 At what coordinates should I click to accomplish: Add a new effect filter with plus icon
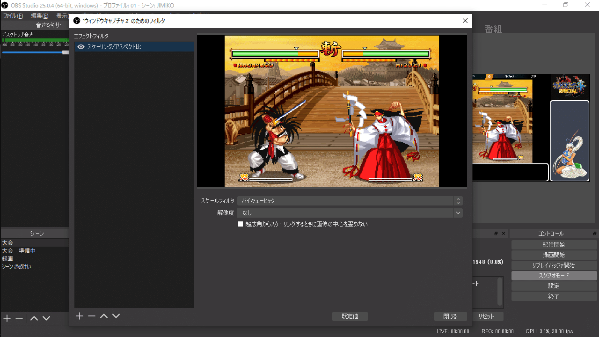tap(80, 316)
